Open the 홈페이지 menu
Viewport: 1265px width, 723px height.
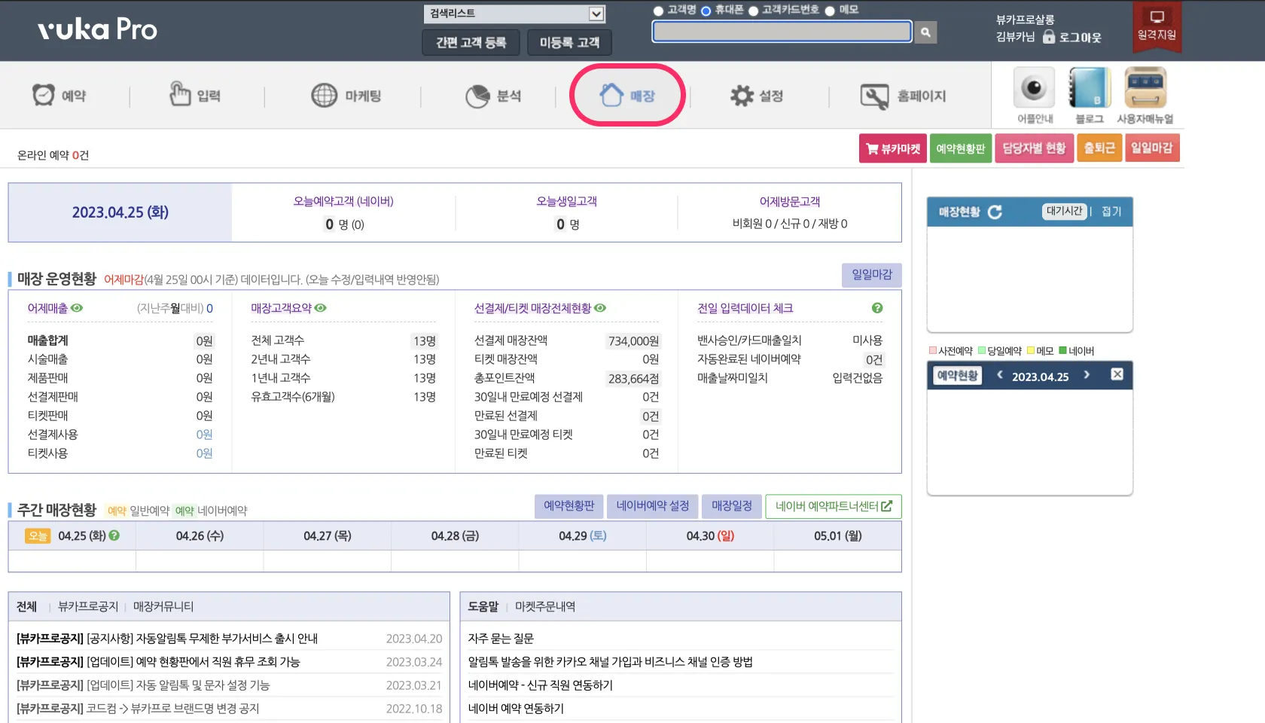[x=903, y=96]
